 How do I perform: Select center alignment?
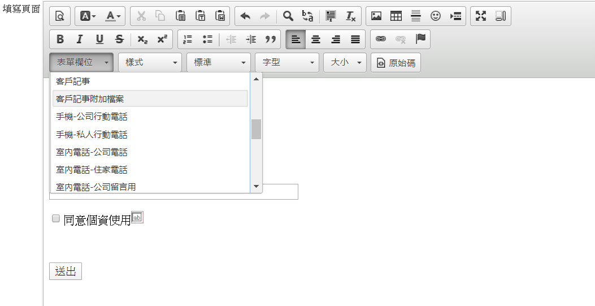tap(316, 39)
